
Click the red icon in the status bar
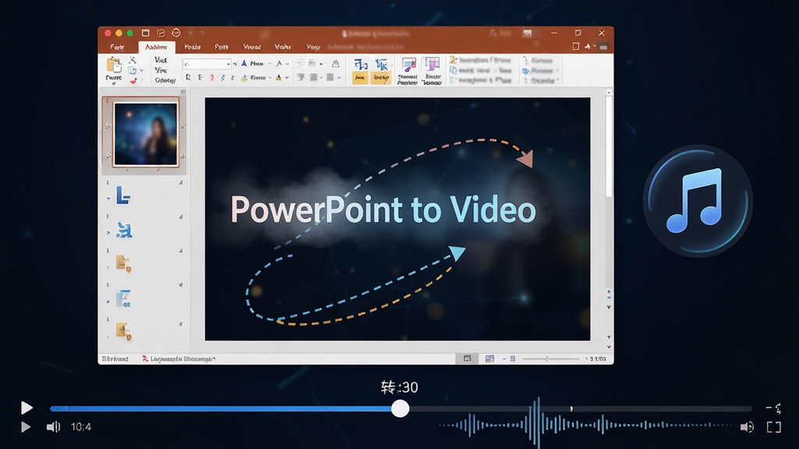[144, 359]
